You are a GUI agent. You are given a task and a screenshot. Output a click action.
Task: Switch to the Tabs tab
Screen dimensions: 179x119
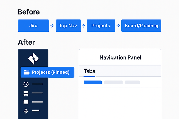(89, 71)
